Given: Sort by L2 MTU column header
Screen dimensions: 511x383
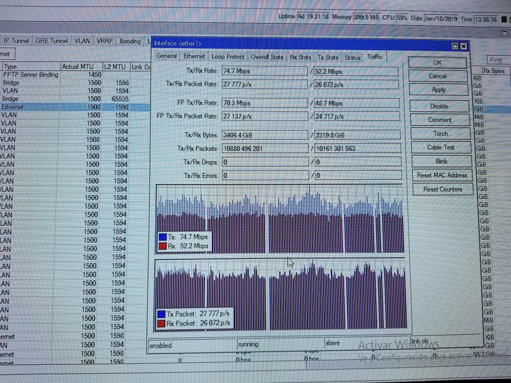Looking at the screenshot, I should tap(117, 67).
